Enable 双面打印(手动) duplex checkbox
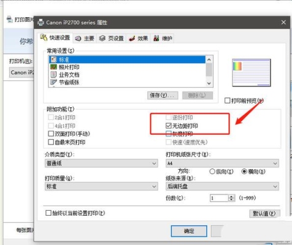The height and width of the screenshot is (245, 292). coord(51,134)
